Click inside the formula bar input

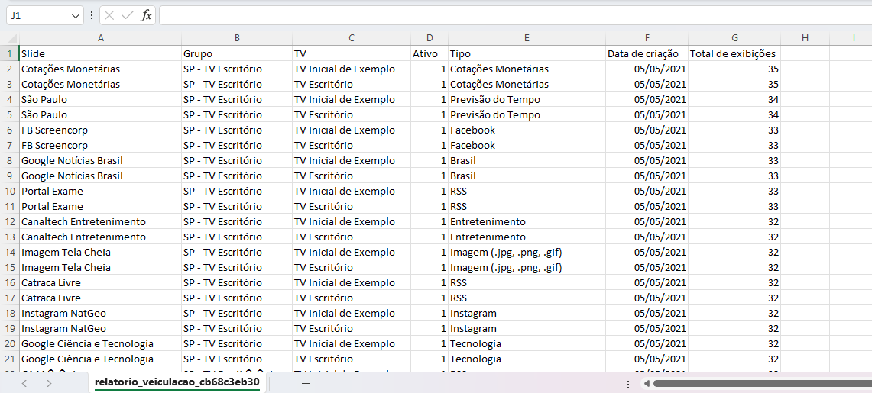click(516, 15)
